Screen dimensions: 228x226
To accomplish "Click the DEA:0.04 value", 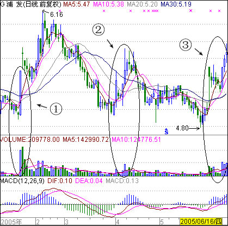I will click(x=89, y=180).
